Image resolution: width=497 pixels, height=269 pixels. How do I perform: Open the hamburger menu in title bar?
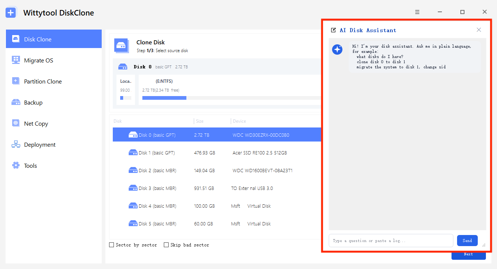(x=417, y=12)
